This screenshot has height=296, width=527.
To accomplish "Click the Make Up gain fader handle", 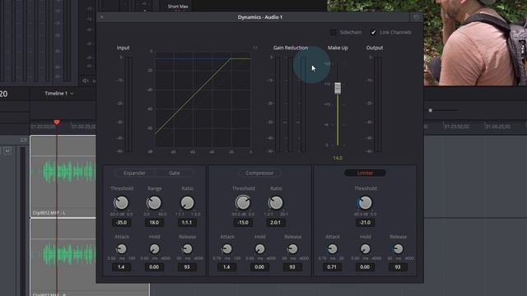I will 338,88.
